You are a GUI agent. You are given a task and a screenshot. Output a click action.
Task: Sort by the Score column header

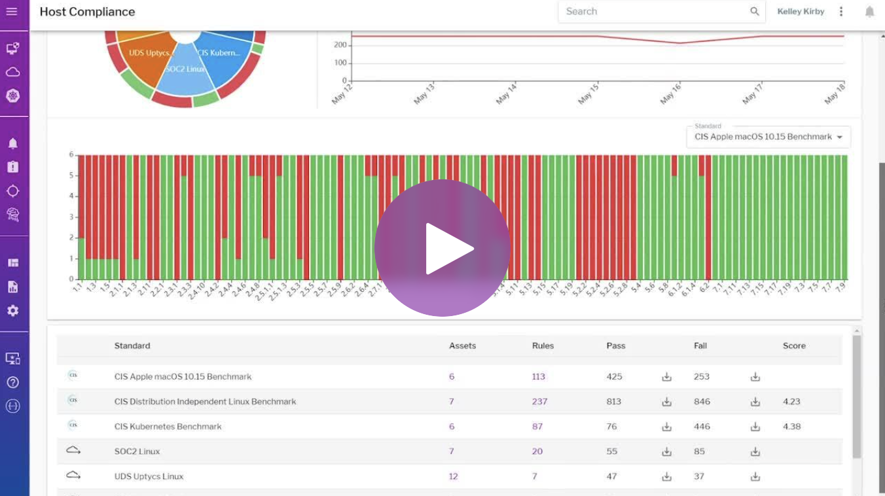[x=794, y=345]
